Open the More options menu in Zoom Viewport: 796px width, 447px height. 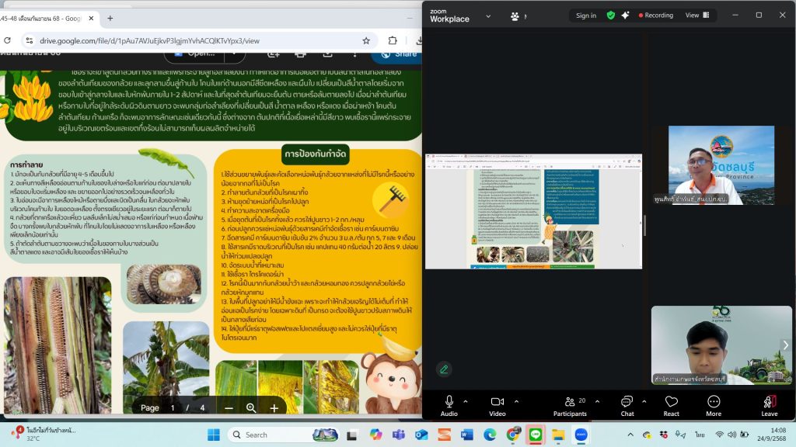713,404
